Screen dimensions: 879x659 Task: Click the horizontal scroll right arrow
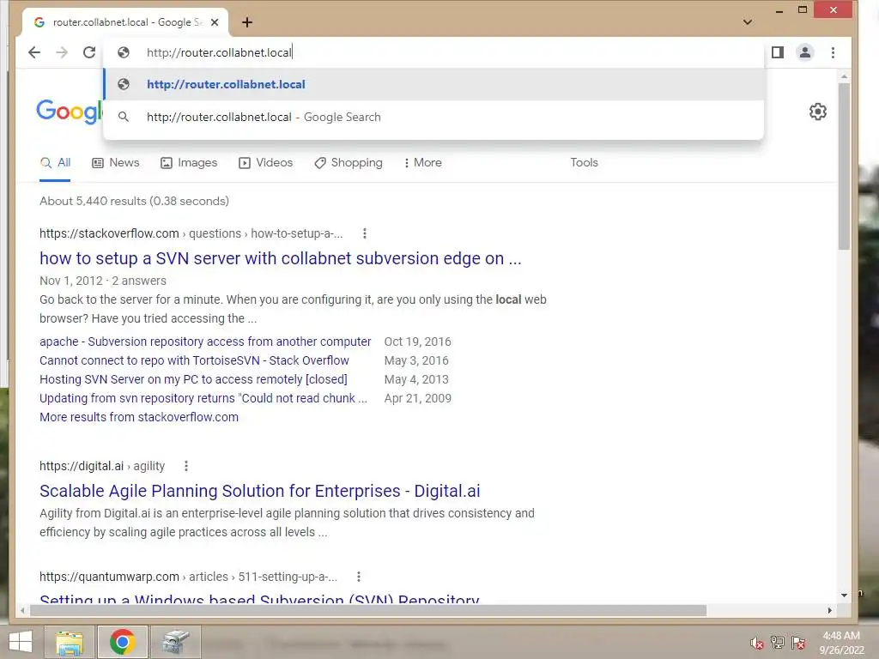coord(830,610)
